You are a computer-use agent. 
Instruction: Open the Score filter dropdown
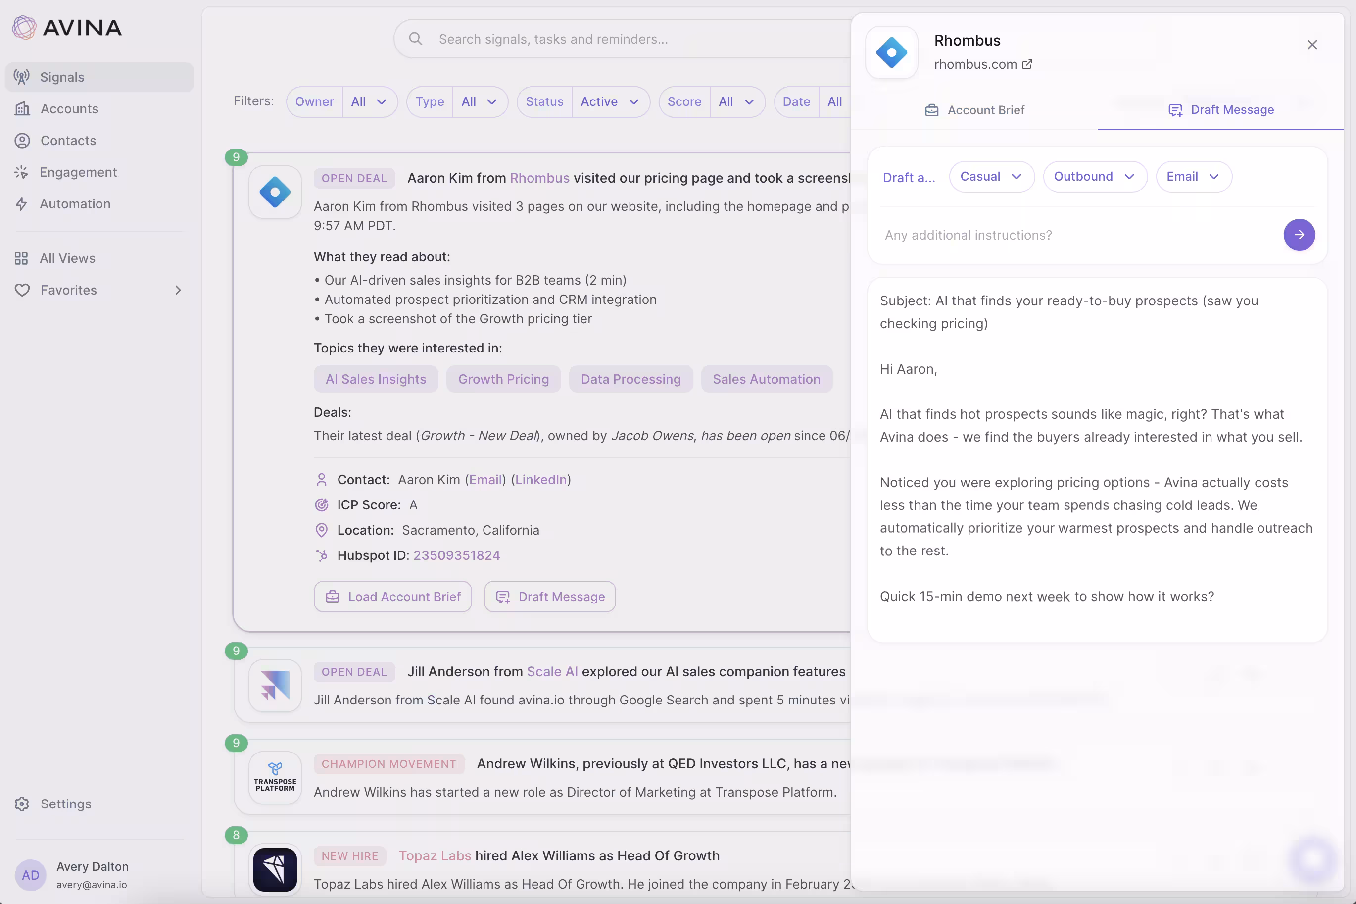pyautogui.click(x=712, y=101)
